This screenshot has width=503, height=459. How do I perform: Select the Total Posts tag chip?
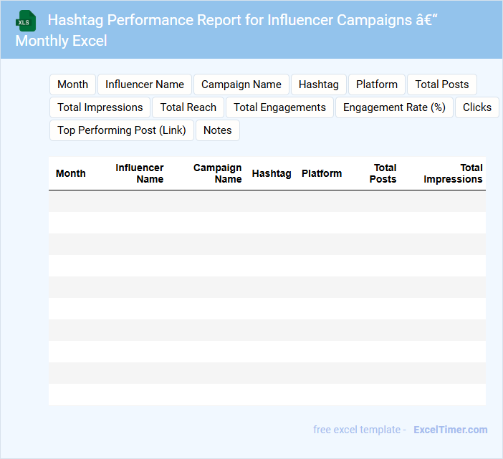[x=442, y=84]
